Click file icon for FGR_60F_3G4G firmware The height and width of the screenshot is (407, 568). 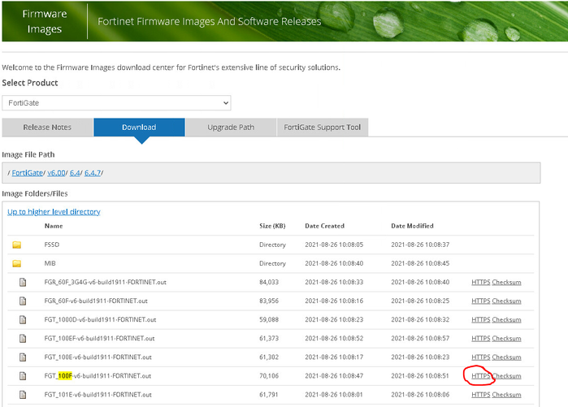[x=23, y=282]
